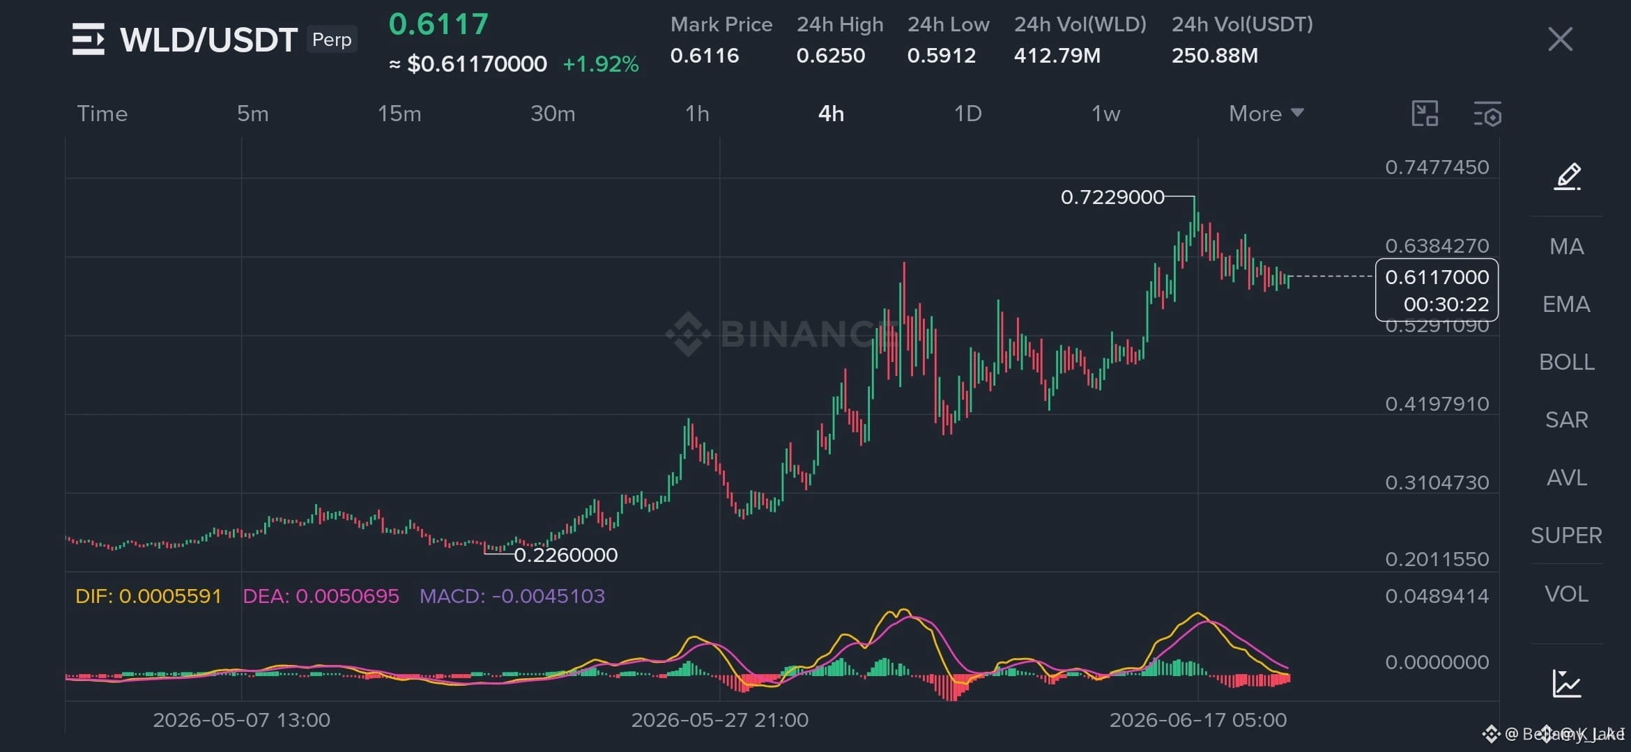1631x752 pixels.
Task: Click the 24h Vol(WLD) 412.79M value
Action: tap(1057, 56)
